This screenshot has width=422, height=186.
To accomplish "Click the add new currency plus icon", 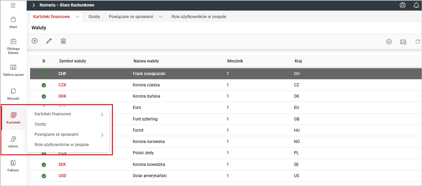I will [35, 41].
